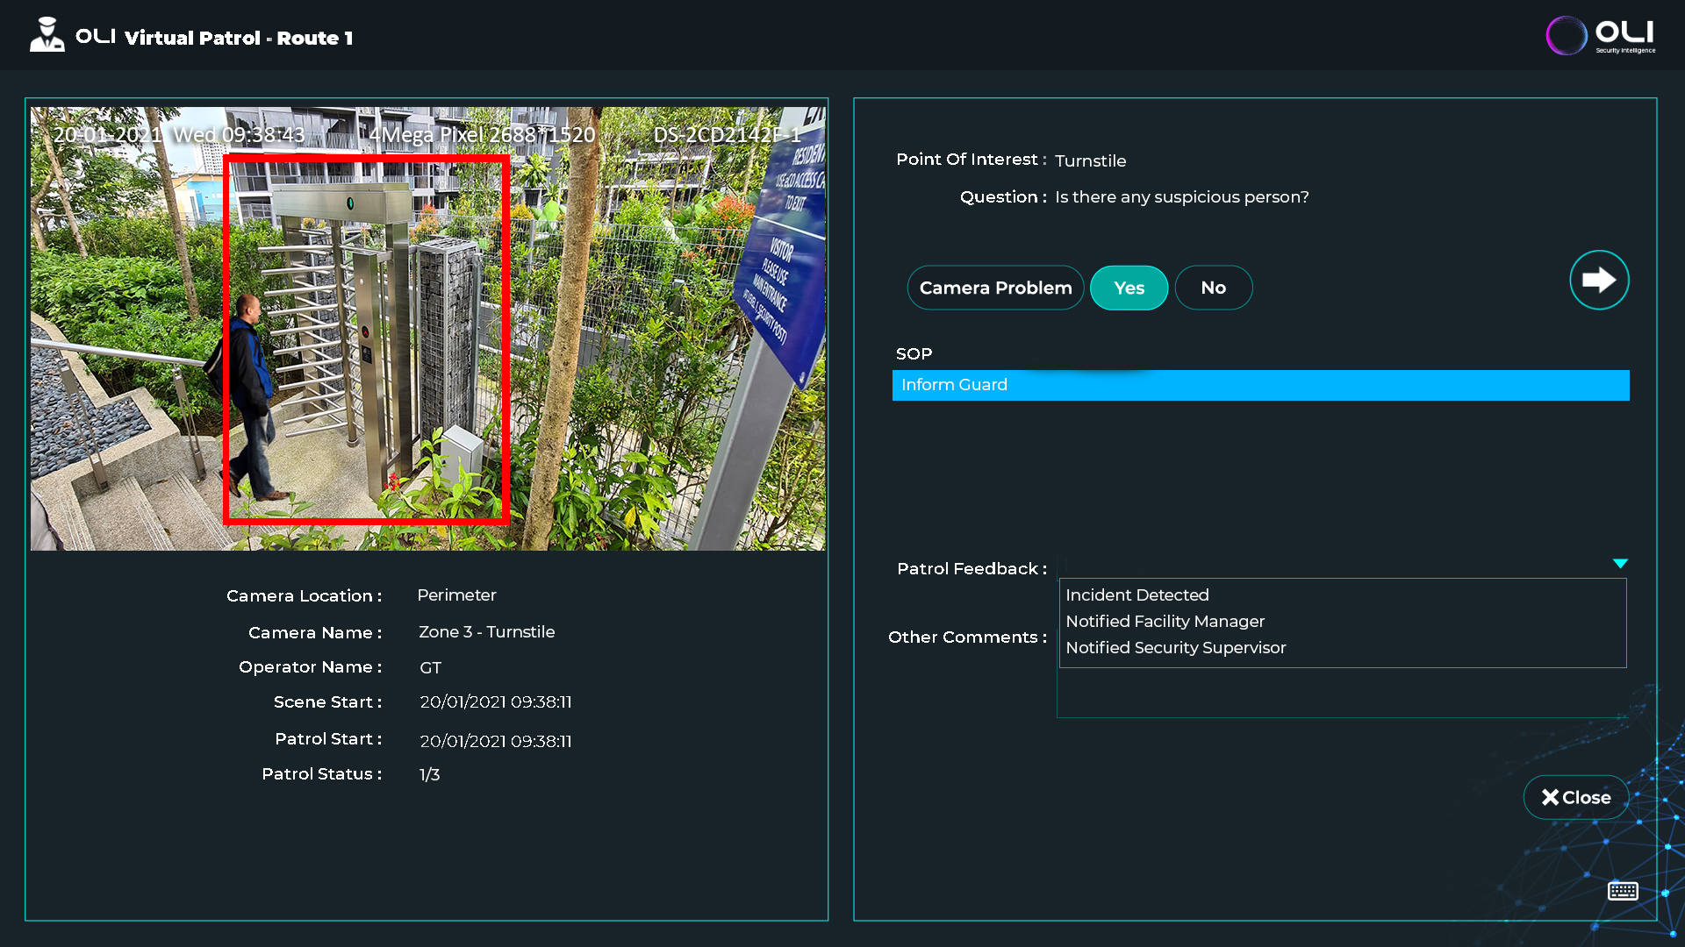This screenshot has height=947, width=1685.
Task: Open the on-screen keyboard icon
Action: [x=1623, y=891]
